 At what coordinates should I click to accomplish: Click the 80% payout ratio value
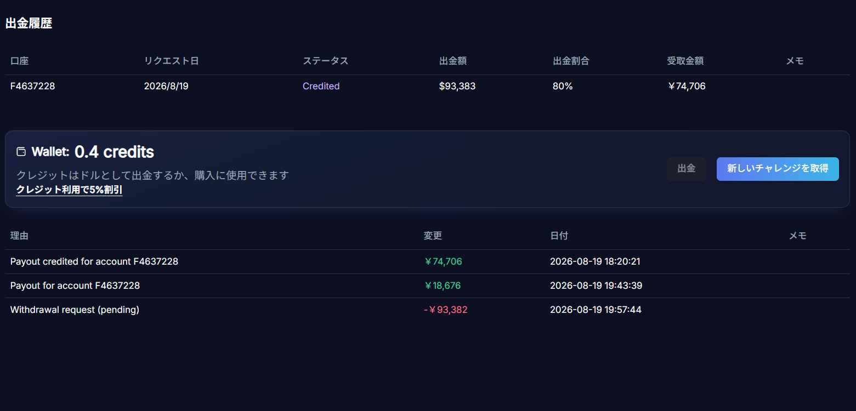click(563, 86)
